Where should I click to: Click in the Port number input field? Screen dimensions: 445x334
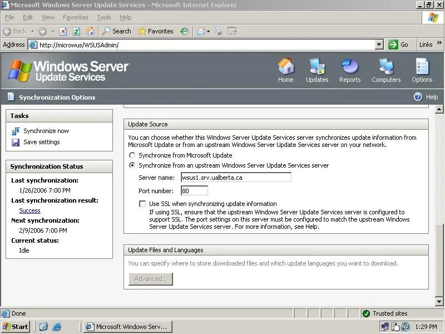194,190
